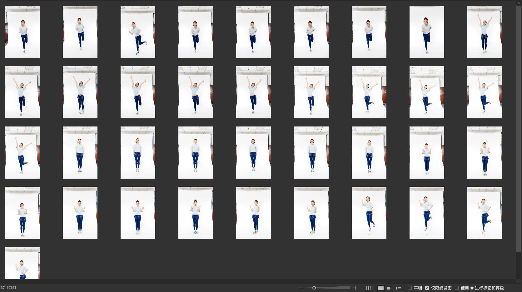
Task: Click the plus icon to enlarge thumbnails
Action: coord(355,288)
